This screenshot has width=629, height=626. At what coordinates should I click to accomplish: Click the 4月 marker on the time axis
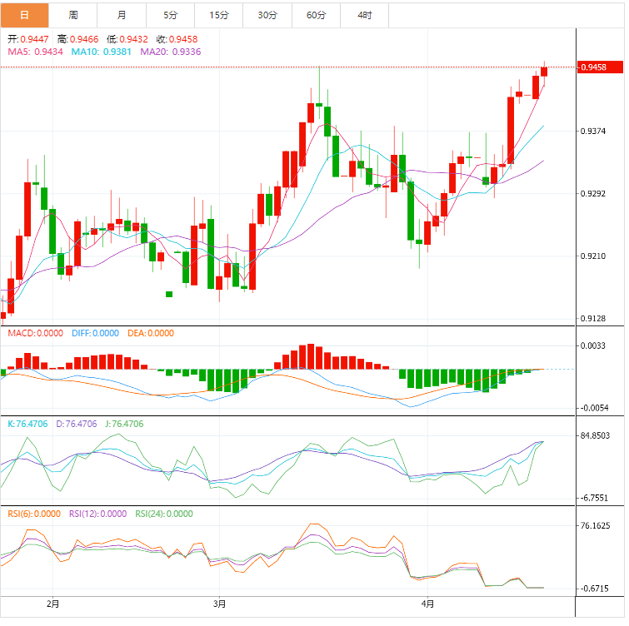tap(427, 603)
